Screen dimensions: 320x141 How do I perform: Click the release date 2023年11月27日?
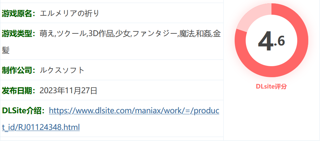tap(68, 91)
